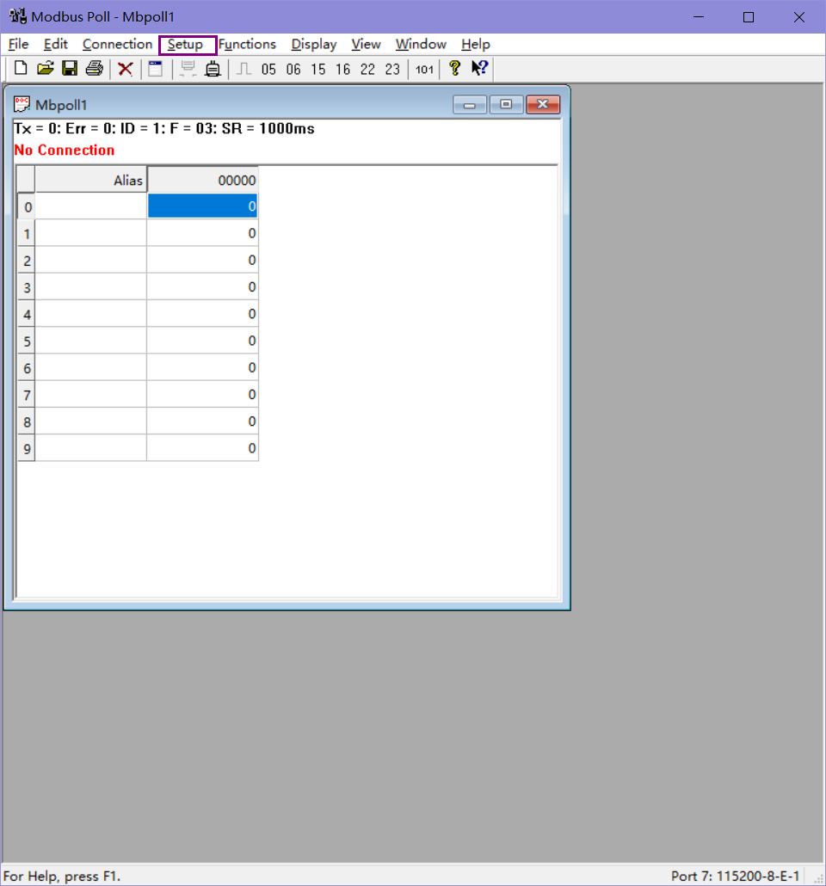Select the value cell in row 5
This screenshot has height=886, width=826.
pos(202,341)
